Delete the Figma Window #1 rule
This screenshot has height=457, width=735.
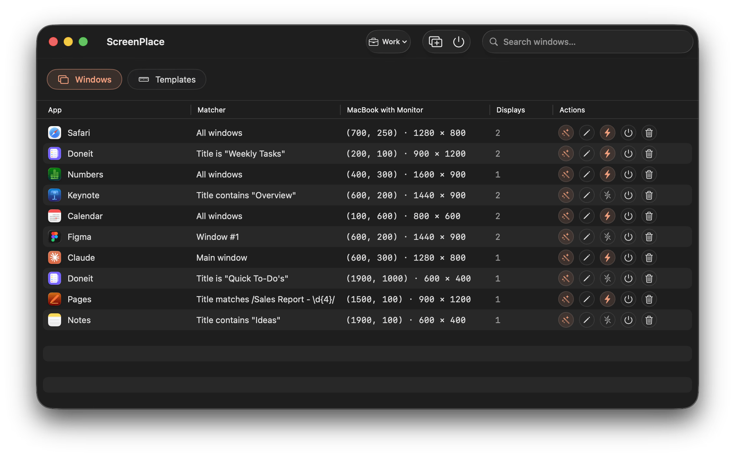tap(649, 237)
